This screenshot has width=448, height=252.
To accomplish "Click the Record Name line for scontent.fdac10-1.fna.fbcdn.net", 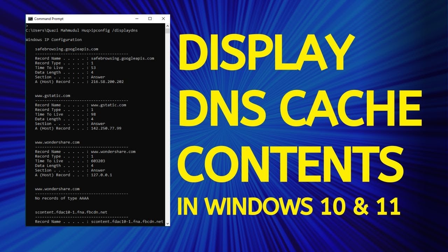I will coord(99,222).
